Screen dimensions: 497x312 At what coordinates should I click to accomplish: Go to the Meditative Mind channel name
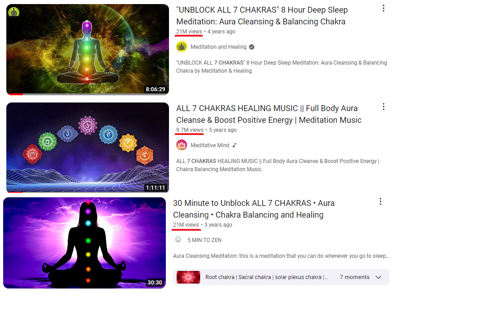[x=210, y=145]
